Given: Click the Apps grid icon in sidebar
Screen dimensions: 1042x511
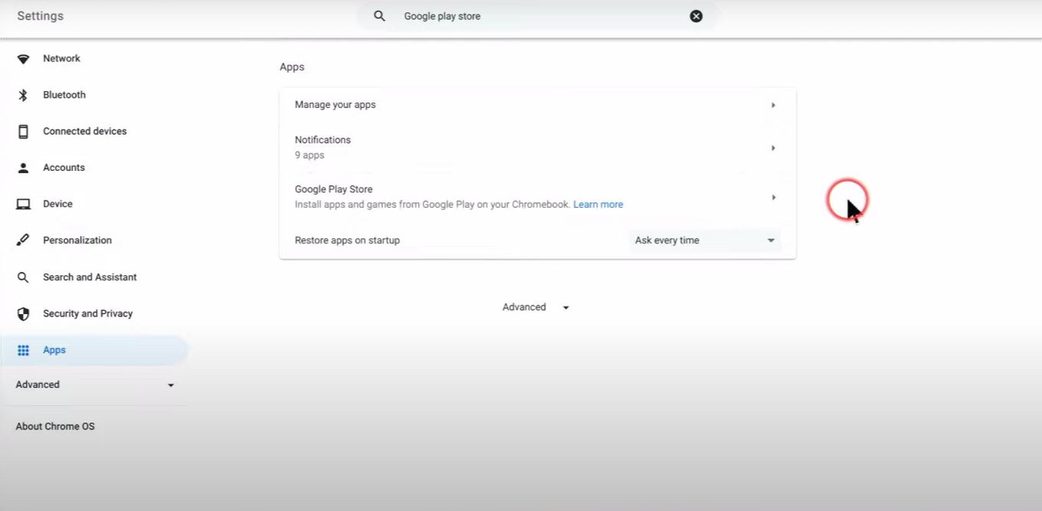Looking at the screenshot, I should (23, 350).
